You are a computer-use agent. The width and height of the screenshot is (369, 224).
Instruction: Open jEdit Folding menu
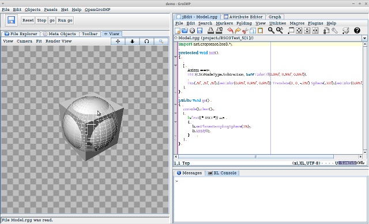point(244,23)
